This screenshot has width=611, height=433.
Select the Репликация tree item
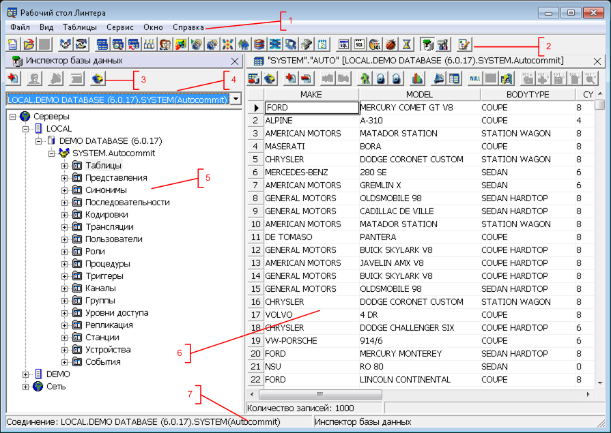coord(109,325)
